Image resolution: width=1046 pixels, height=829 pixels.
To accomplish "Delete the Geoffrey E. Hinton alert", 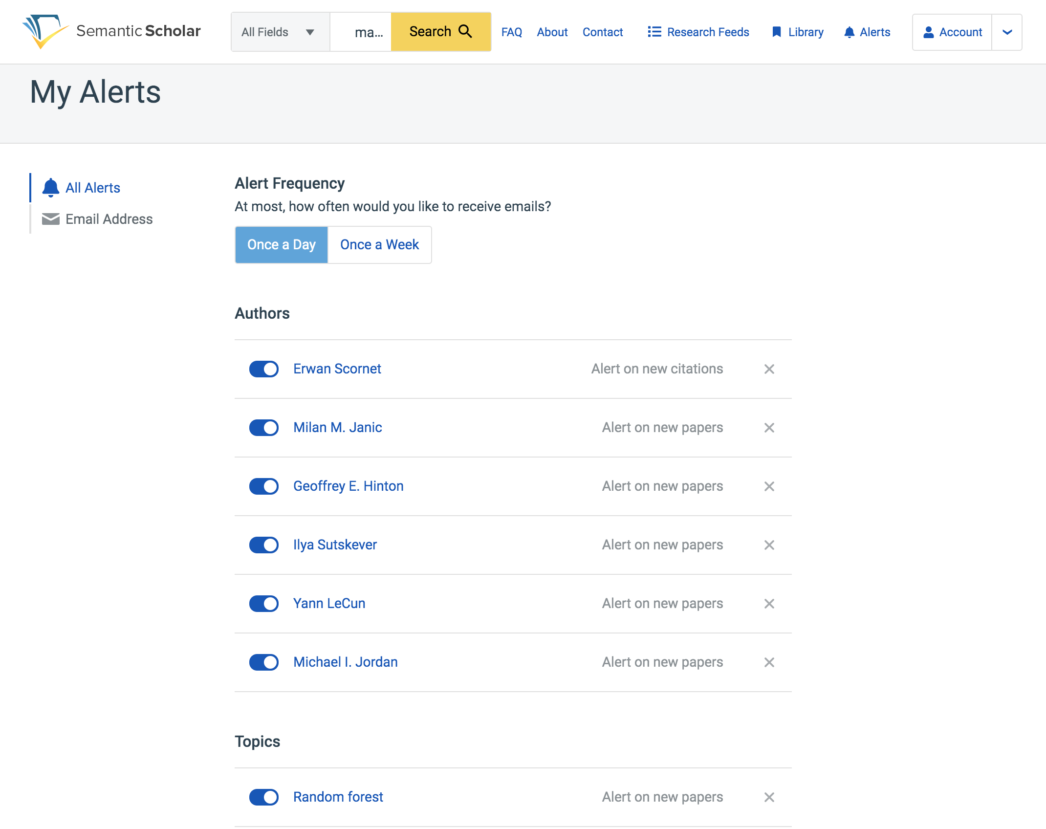I will pos(769,486).
